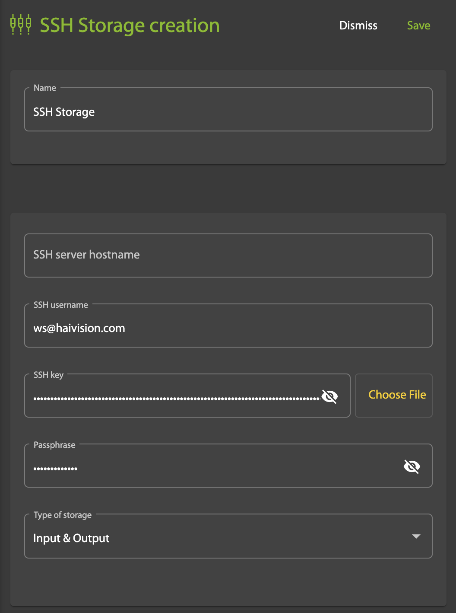Save the SSH storage configuration
The width and height of the screenshot is (456, 613).
418,26
